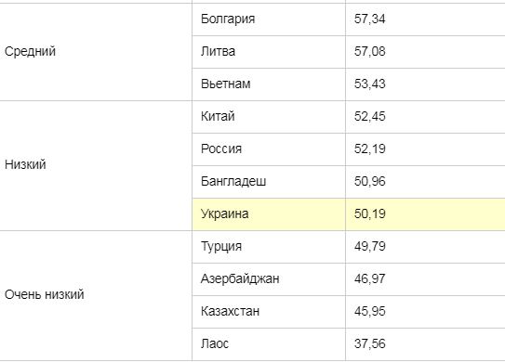This screenshot has width=505, height=362.
Task: Select the Казахстан cell
Action: (x=269, y=312)
